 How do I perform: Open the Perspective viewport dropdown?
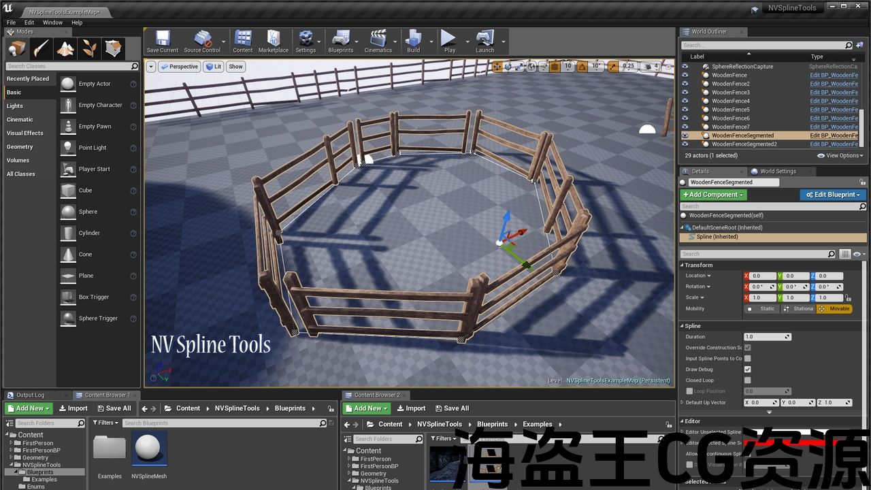pos(180,67)
